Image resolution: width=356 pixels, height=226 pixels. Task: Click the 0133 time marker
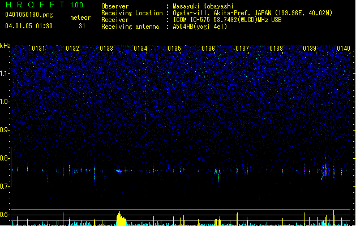point(106,49)
